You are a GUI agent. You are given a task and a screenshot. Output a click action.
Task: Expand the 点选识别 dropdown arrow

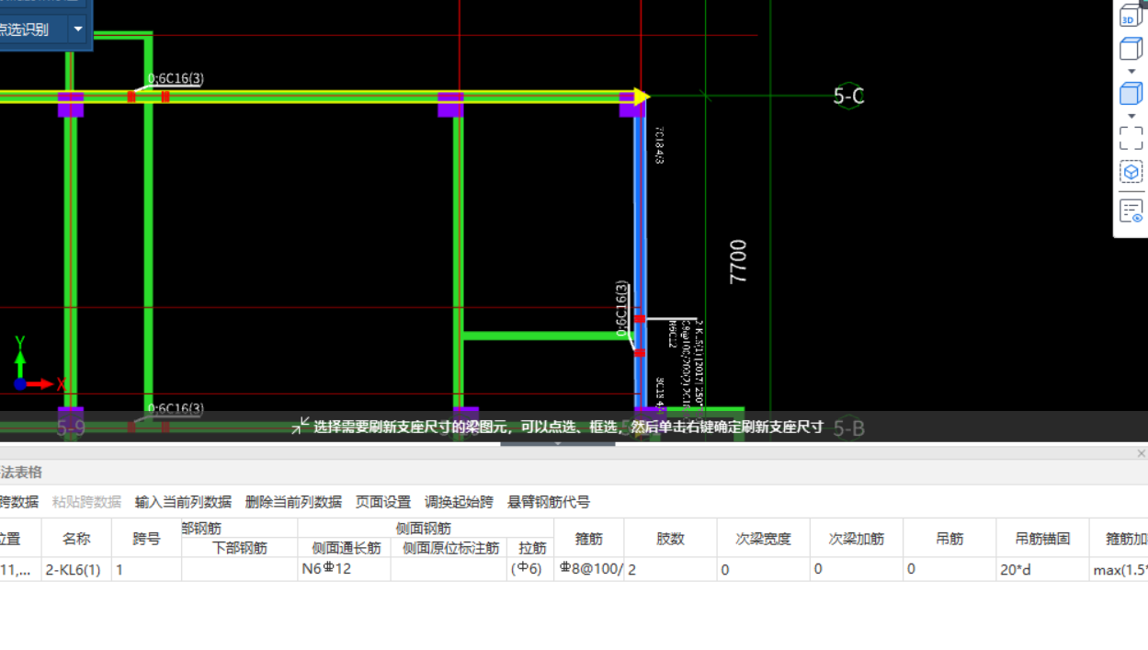[78, 29]
